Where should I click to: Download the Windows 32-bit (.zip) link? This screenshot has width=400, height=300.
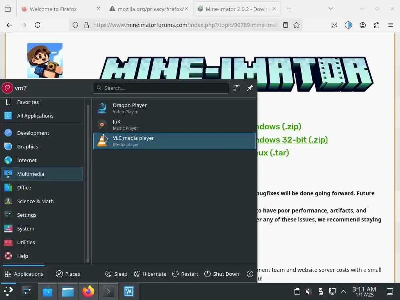click(x=293, y=140)
